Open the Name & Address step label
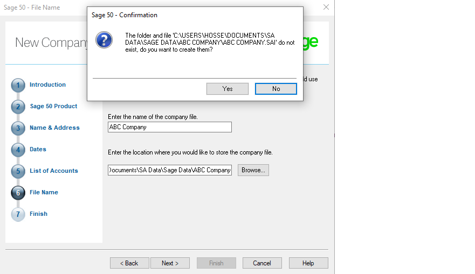The height and width of the screenshot is (274, 475). pos(54,128)
